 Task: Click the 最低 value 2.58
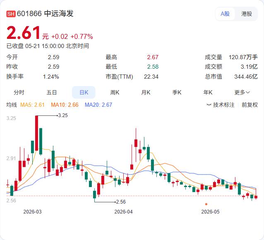tap(153, 67)
